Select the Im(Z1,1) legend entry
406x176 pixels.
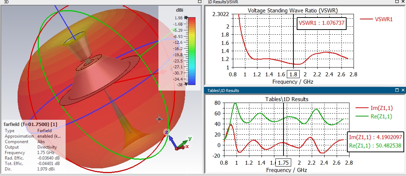tap(374, 108)
